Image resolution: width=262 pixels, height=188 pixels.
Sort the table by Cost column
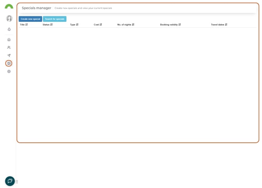[98, 25]
